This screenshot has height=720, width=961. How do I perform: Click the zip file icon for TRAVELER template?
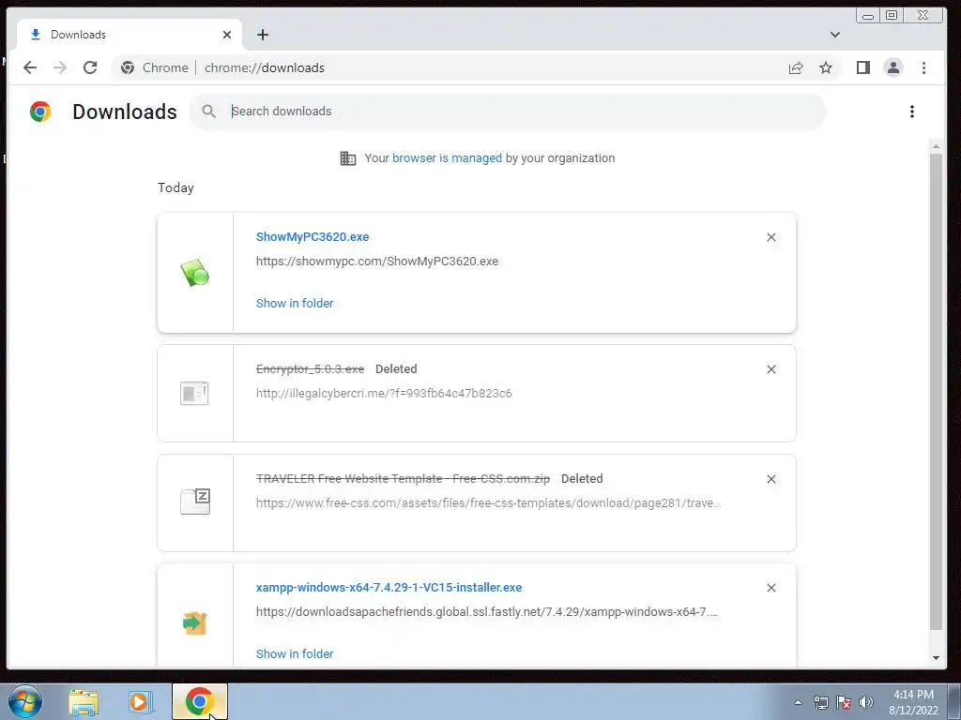coord(195,502)
